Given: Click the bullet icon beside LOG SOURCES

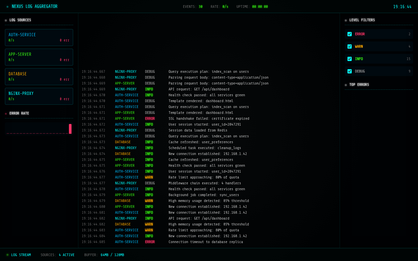Looking at the screenshot, I should pyautogui.click(x=6, y=20).
